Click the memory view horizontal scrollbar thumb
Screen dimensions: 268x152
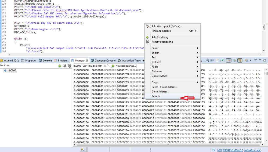pyautogui.click(x=168, y=144)
